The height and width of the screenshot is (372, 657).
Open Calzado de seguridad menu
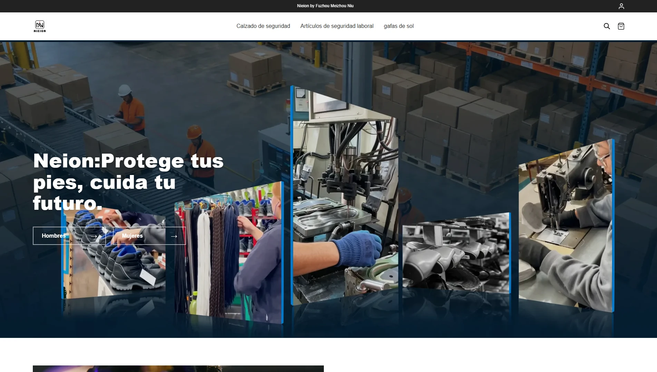[x=263, y=26]
